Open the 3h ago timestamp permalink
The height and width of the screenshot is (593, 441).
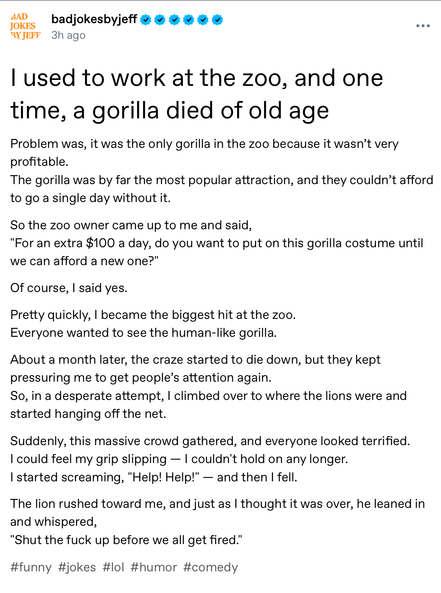tap(68, 35)
